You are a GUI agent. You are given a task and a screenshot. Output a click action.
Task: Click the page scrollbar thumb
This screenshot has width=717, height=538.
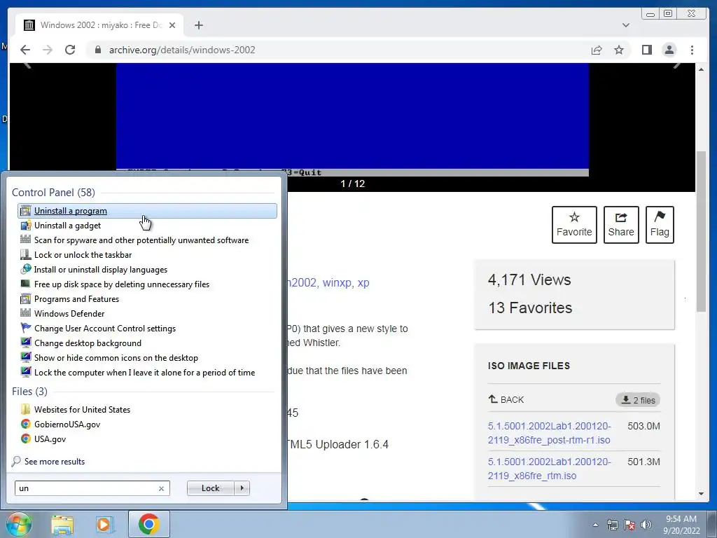tap(701, 231)
